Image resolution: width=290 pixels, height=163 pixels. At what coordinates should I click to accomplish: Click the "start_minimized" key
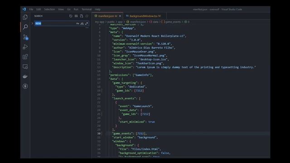pos(132,122)
